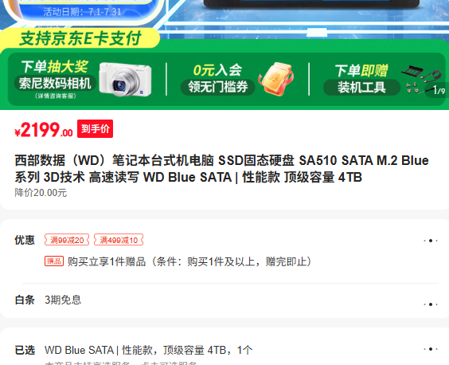
Task: Open the selected WD Blue SATA 4TB option
Action: click(149, 350)
